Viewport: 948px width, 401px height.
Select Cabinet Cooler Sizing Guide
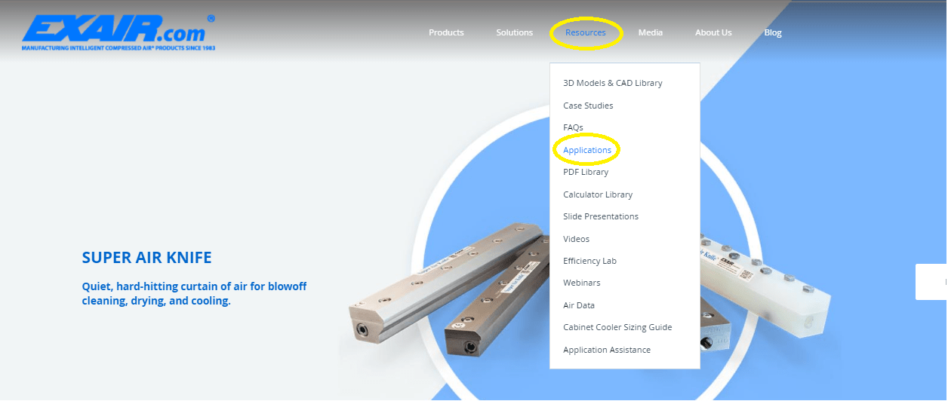(617, 327)
